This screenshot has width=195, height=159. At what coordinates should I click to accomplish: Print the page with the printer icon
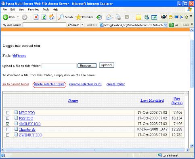pyautogui.click(x=119, y=17)
